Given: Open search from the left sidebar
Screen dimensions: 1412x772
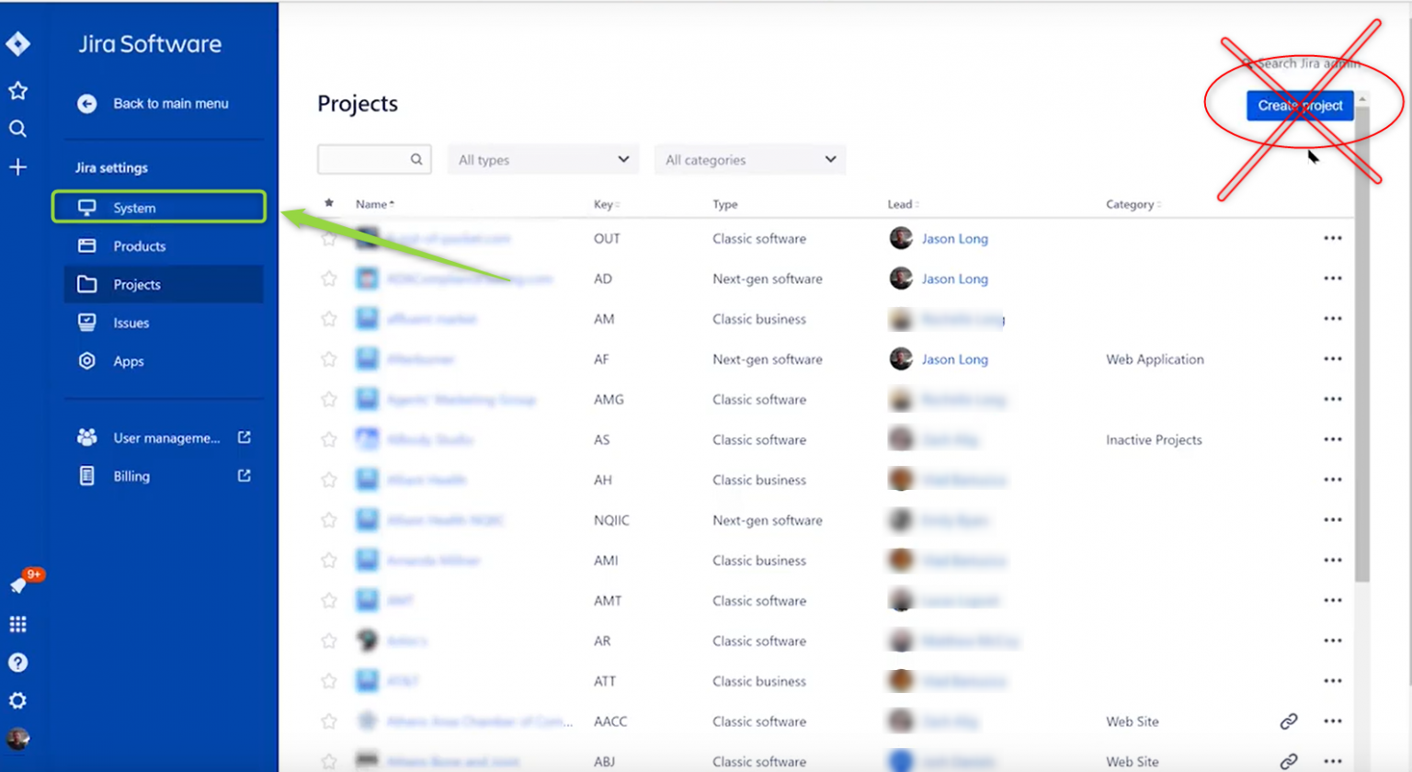Looking at the screenshot, I should pyautogui.click(x=18, y=129).
